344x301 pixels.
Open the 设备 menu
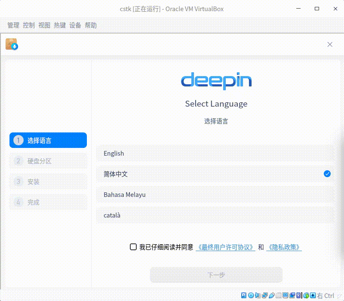tap(75, 25)
